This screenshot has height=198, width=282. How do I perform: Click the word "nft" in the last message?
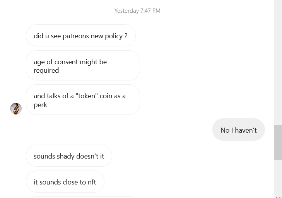pos(91,182)
